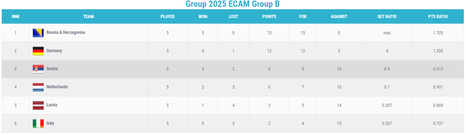The width and height of the screenshot is (466, 135).
Task: Click the WON column header
Action: 203,17
